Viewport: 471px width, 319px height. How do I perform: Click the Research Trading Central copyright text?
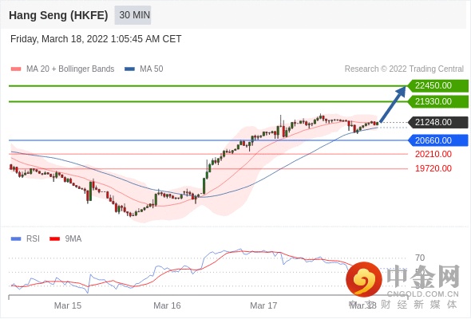(404, 69)
